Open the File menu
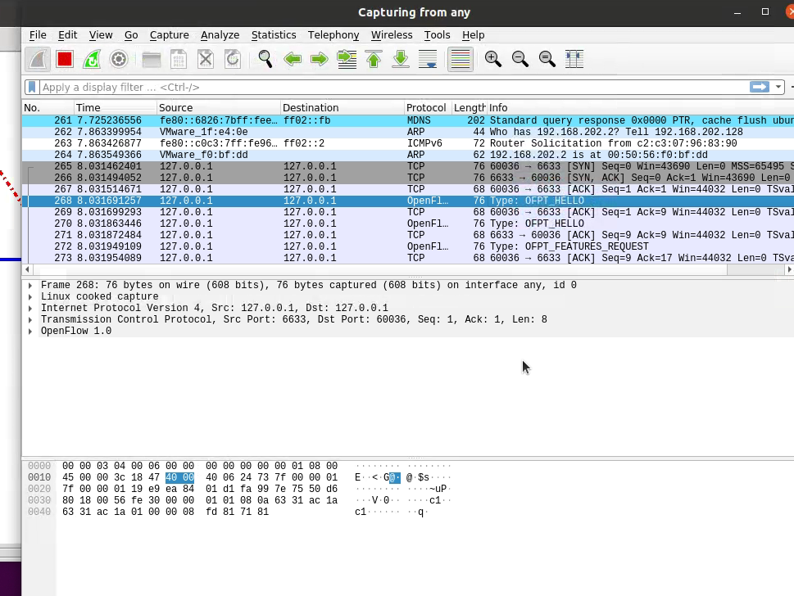Image resolution: width=794 pixels, height=596 pixels. pyautogui.click(x=38, y=35)
